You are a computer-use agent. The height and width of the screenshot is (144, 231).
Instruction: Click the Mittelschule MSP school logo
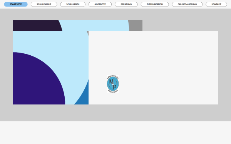113,84
